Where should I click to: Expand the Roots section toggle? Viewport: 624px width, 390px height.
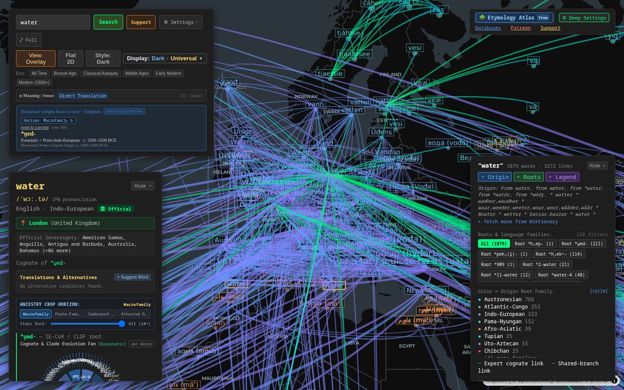click(x=528, y=177)
